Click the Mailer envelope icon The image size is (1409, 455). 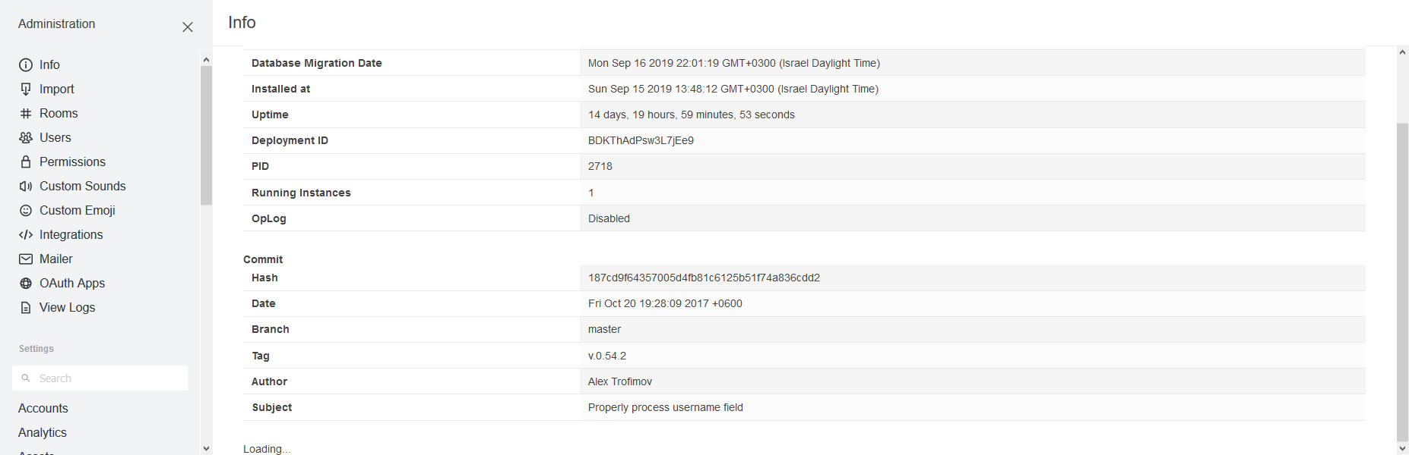click(x=26, y=259)
